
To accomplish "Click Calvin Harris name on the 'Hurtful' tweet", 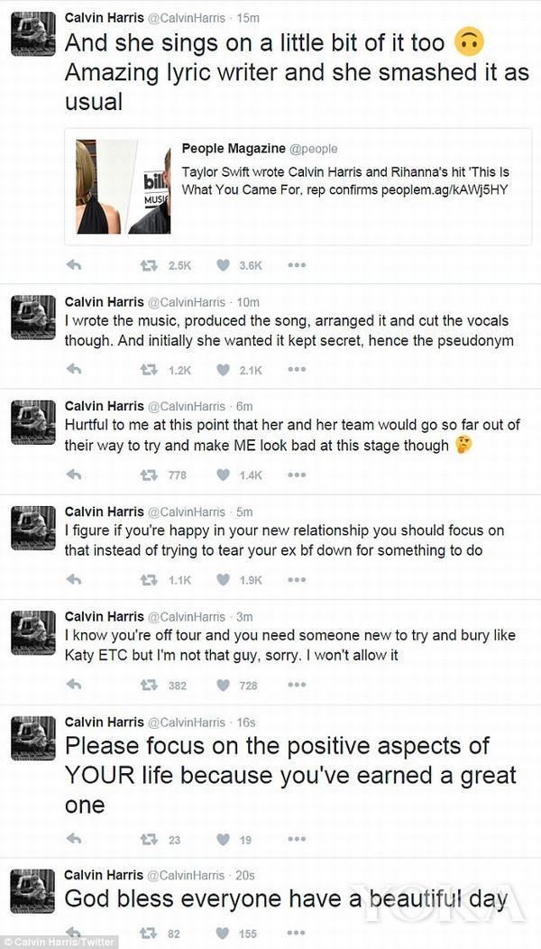I will pyautogui.click(x=104, y=406).
